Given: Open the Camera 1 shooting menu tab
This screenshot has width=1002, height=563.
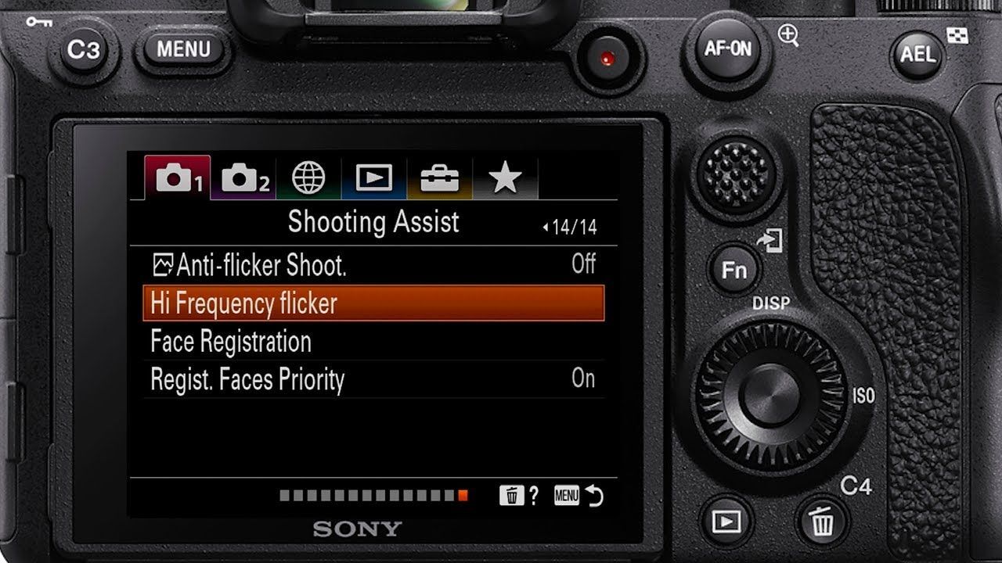Looking at the screenshot, I should [x=178, y=178].
